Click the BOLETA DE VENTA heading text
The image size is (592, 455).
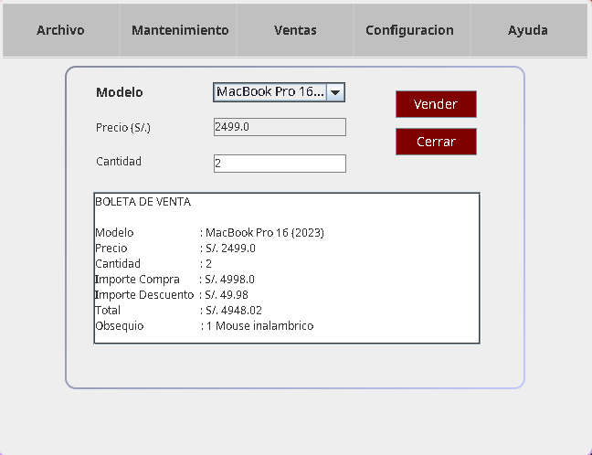click(x=143, y=202)
